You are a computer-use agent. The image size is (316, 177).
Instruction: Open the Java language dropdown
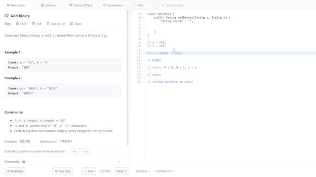click(x=145, y=5)
